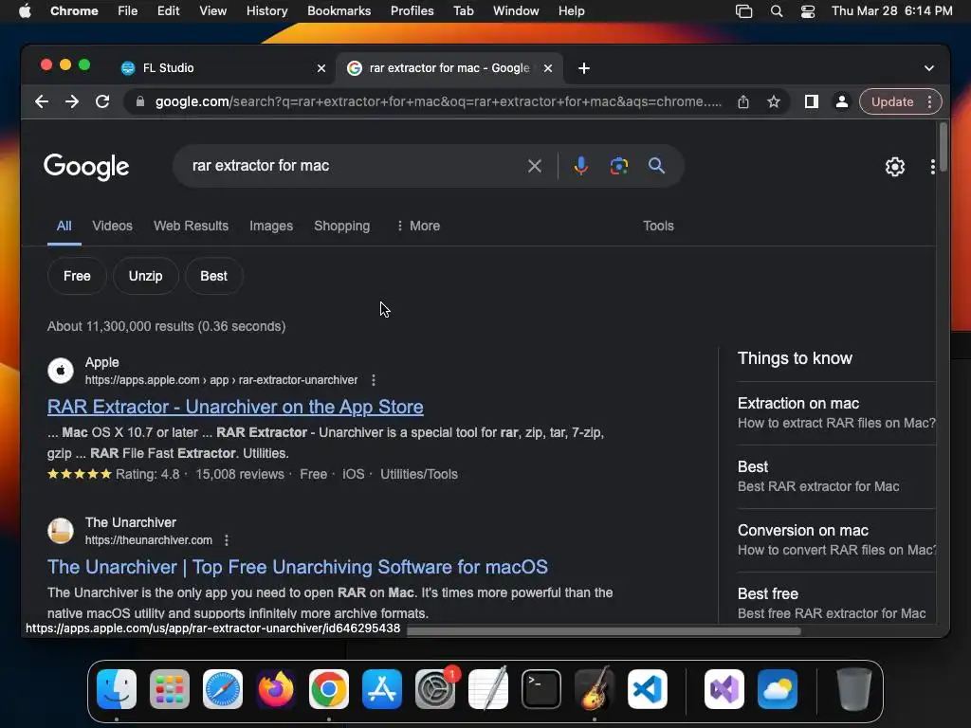
Task: Bookmark this page with star icon
Action: pos(774,101)
